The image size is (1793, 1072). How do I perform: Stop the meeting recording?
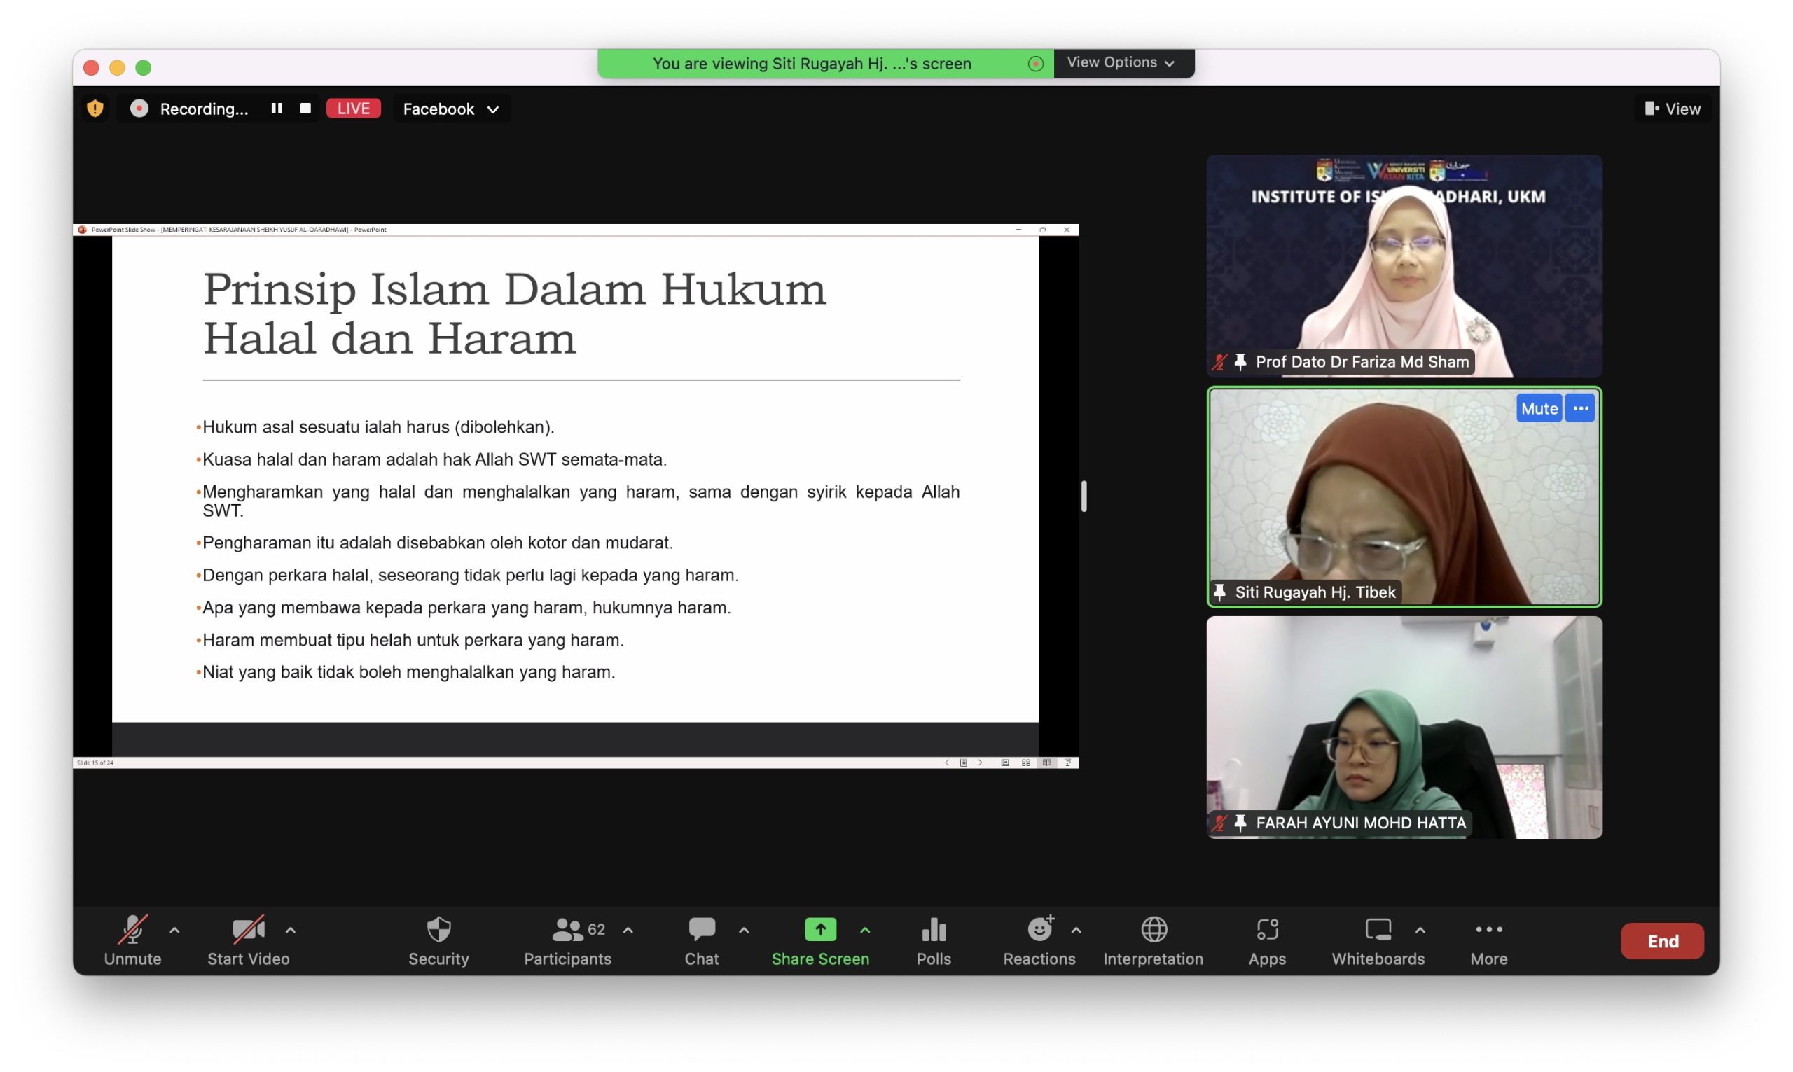(305, 109)
